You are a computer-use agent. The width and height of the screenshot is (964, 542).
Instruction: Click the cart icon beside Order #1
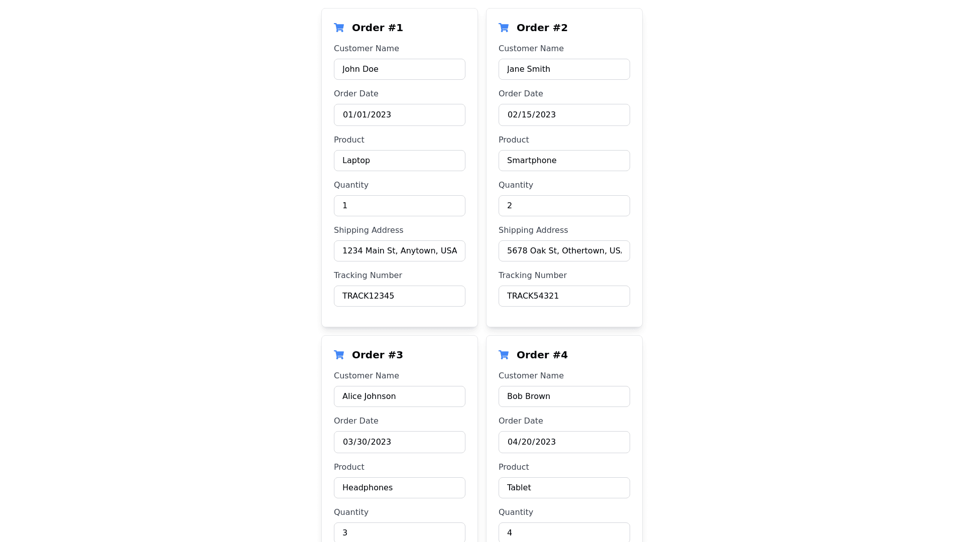(x=339, y=28)
